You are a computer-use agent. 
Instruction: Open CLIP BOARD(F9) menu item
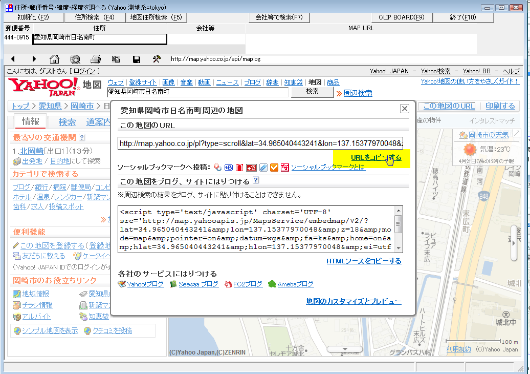tap(402, 17)
